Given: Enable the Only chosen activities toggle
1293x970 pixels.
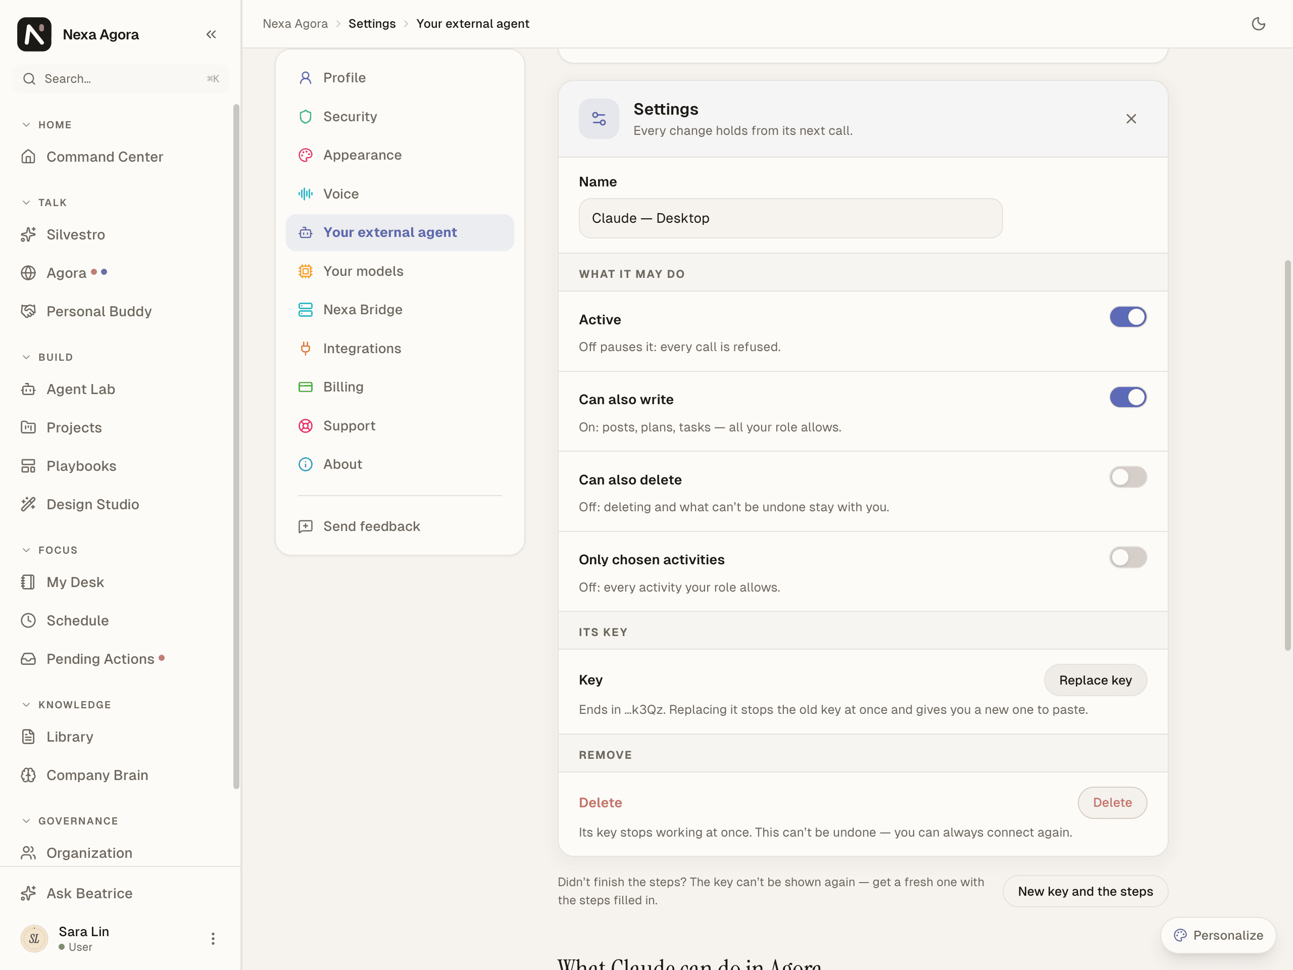Looking at the screenshot, I should (1127, 557).
